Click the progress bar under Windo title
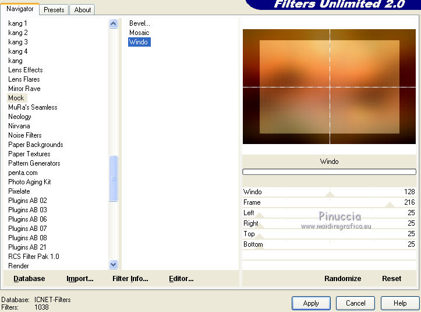The width and height of the screenshot is (421, 312). point(329,172)
